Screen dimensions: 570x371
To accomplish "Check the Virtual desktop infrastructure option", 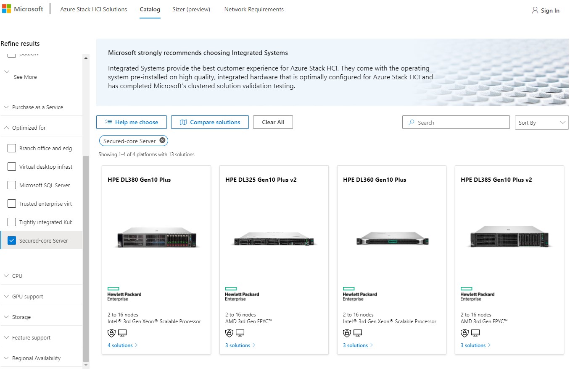I will tap(11, 167).
